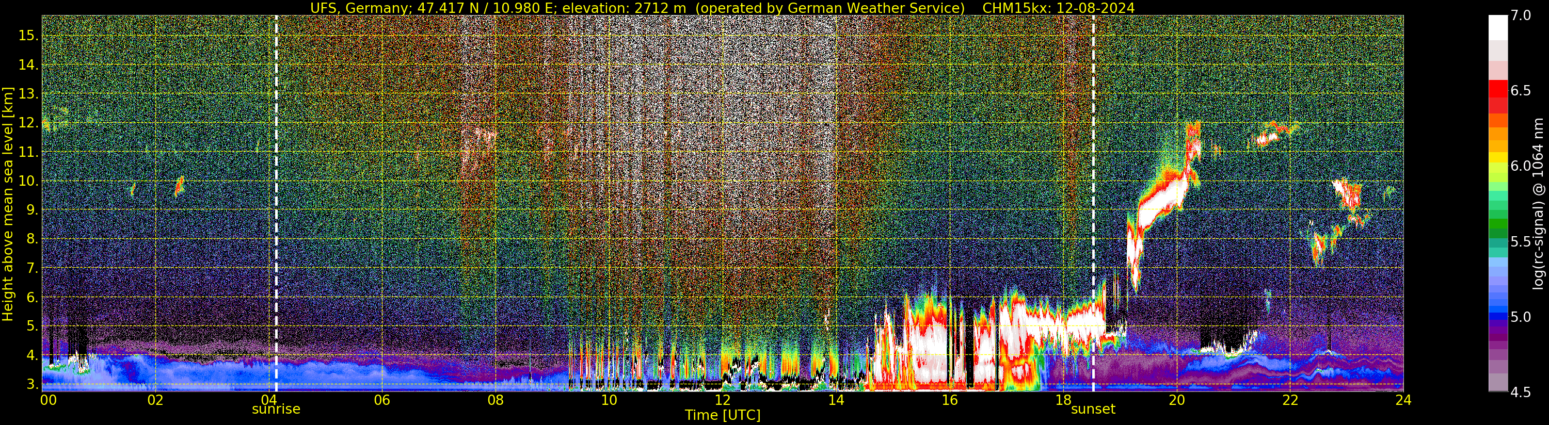The height and width of the screenshot is (425, 1549).
Task: Click the '12' time tick label
Action: pyautogui.click(x=723, y=400)
